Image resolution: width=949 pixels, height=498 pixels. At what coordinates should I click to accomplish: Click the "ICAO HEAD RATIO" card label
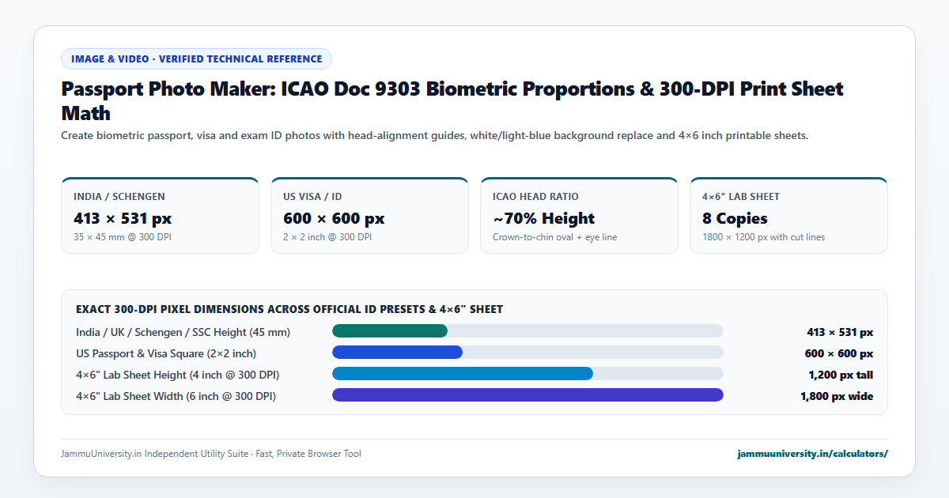pos(535,197)
